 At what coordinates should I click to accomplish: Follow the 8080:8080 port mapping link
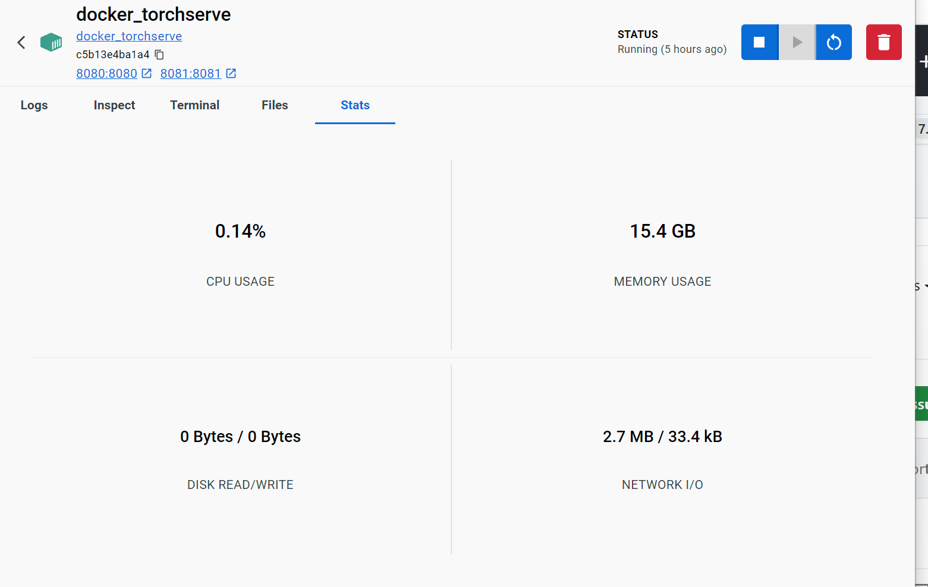pos(107,73)
